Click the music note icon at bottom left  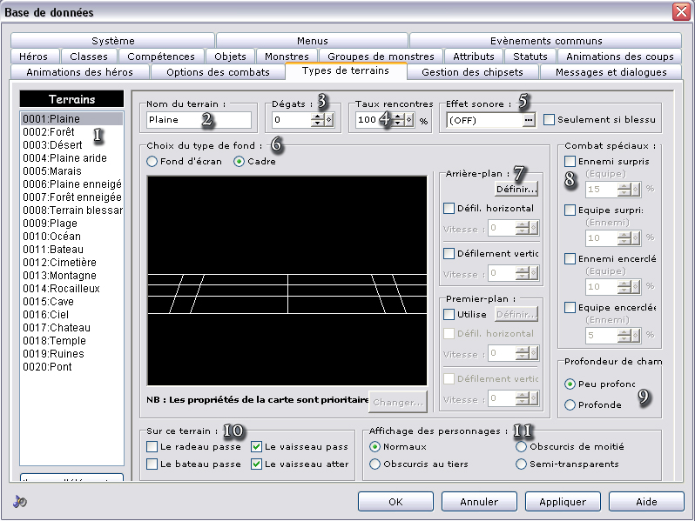click(20, 502)
